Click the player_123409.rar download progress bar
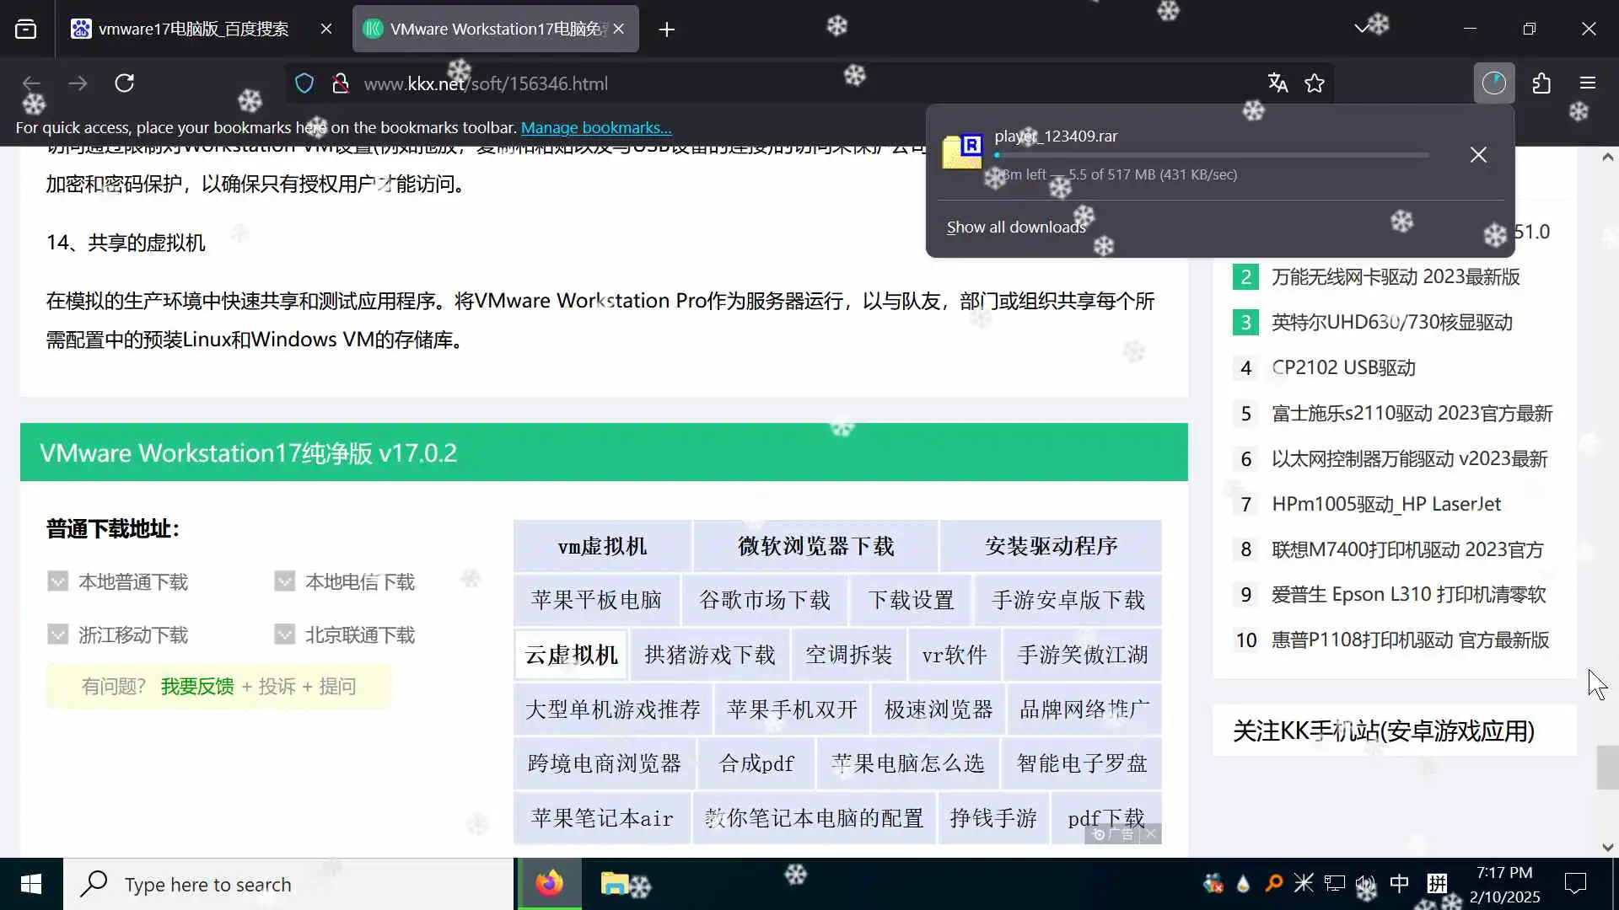Screen dimensions: 1619x910 coord(1212,155)
